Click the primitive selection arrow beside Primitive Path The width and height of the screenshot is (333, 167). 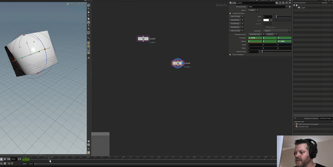290,7
